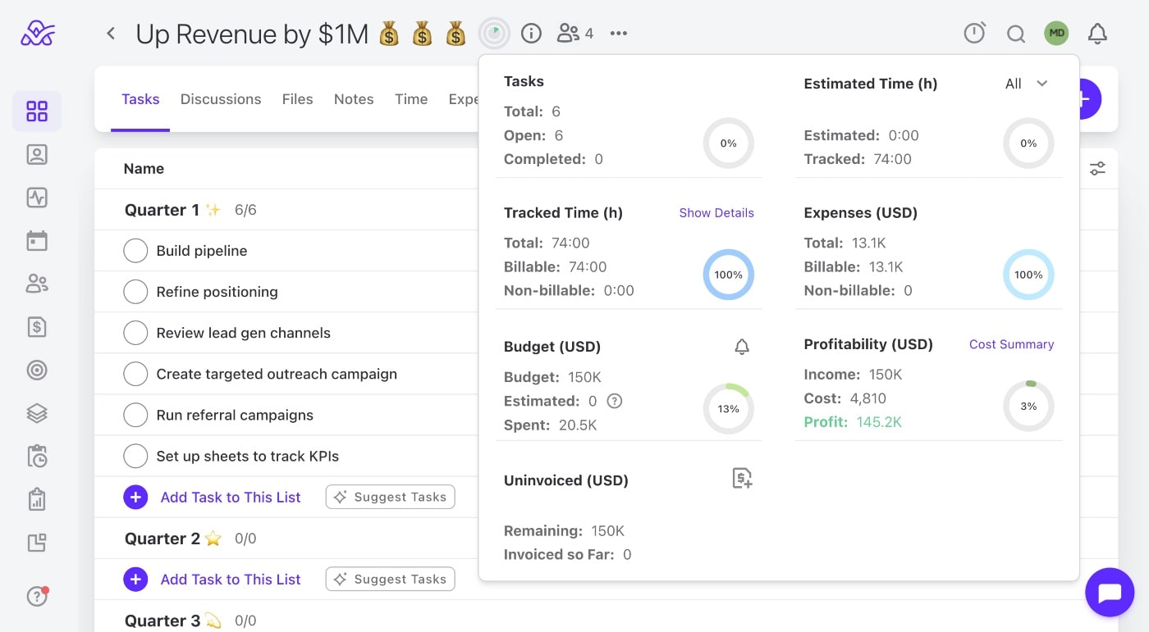Open the timer stopwatch icon
Image resolution: width=1149 pixels, height=632 pixels.
(x=974, y=34)
